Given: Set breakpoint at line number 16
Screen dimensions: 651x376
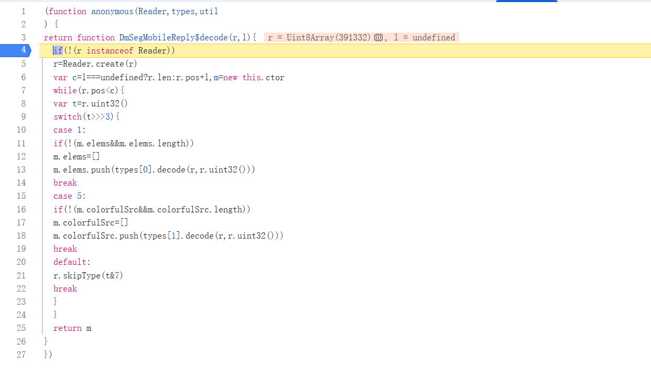Looking at the screenshot, I should coord(21,209).
